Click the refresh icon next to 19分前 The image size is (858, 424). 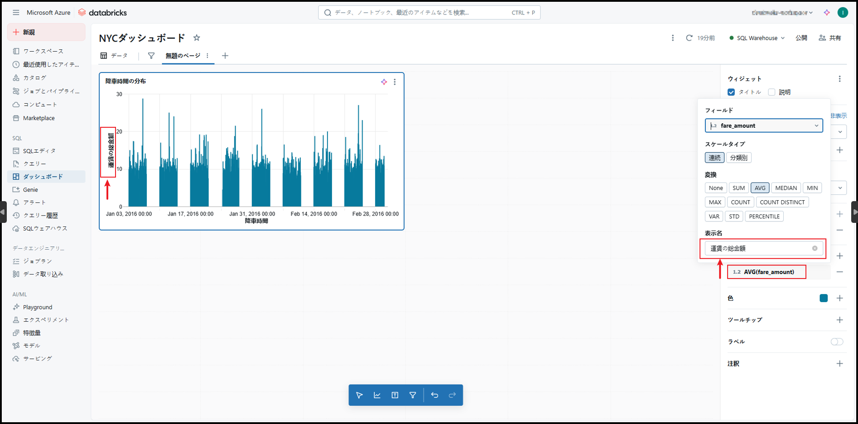(x=689, y=38)
